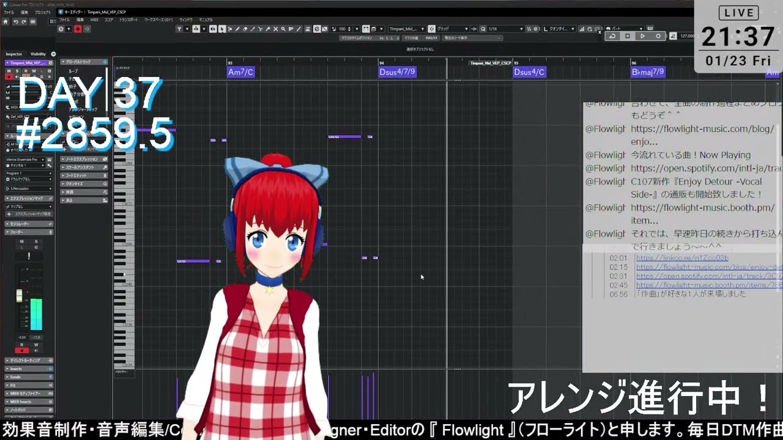Select the Line tool
This screenshot has height=440, width=783.
(x=299, y=29)
